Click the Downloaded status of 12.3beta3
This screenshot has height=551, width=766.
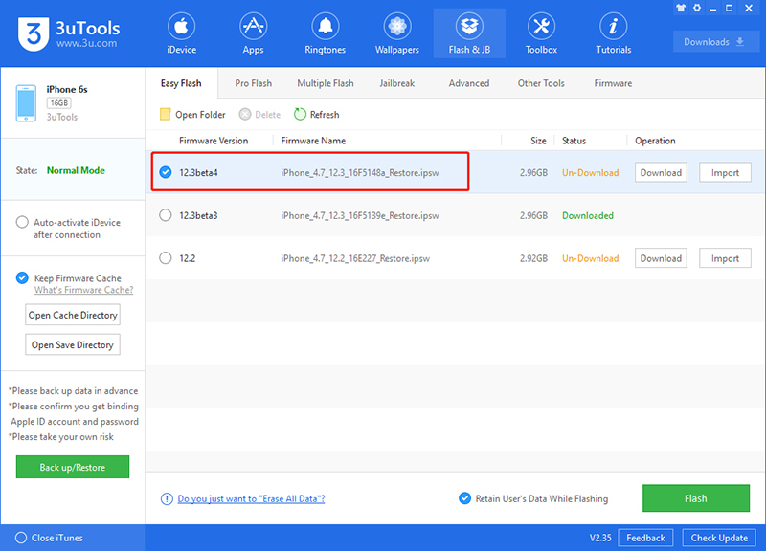pos(588,216)
